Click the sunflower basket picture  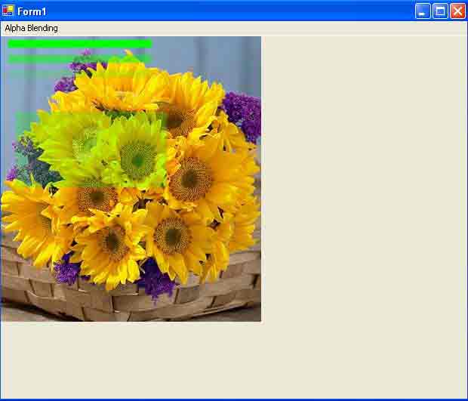pyautogui.click(x=131, y=179)
